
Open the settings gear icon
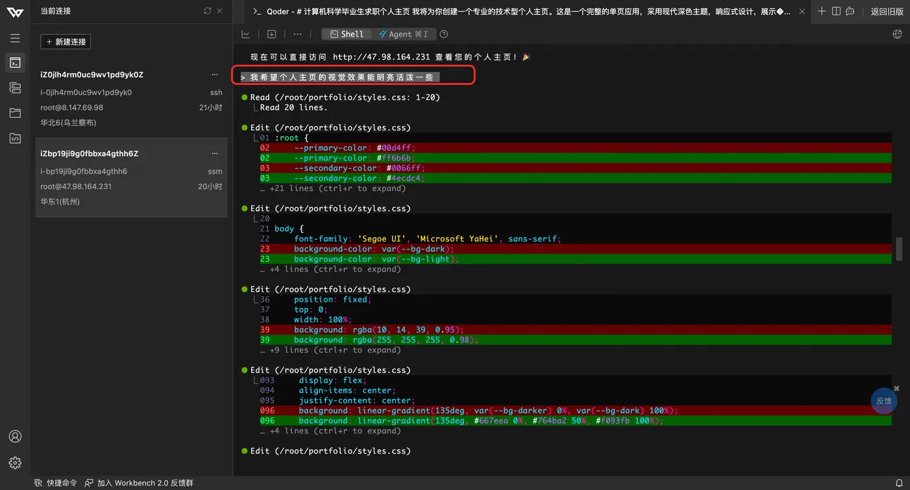click(x=15, y=463)
